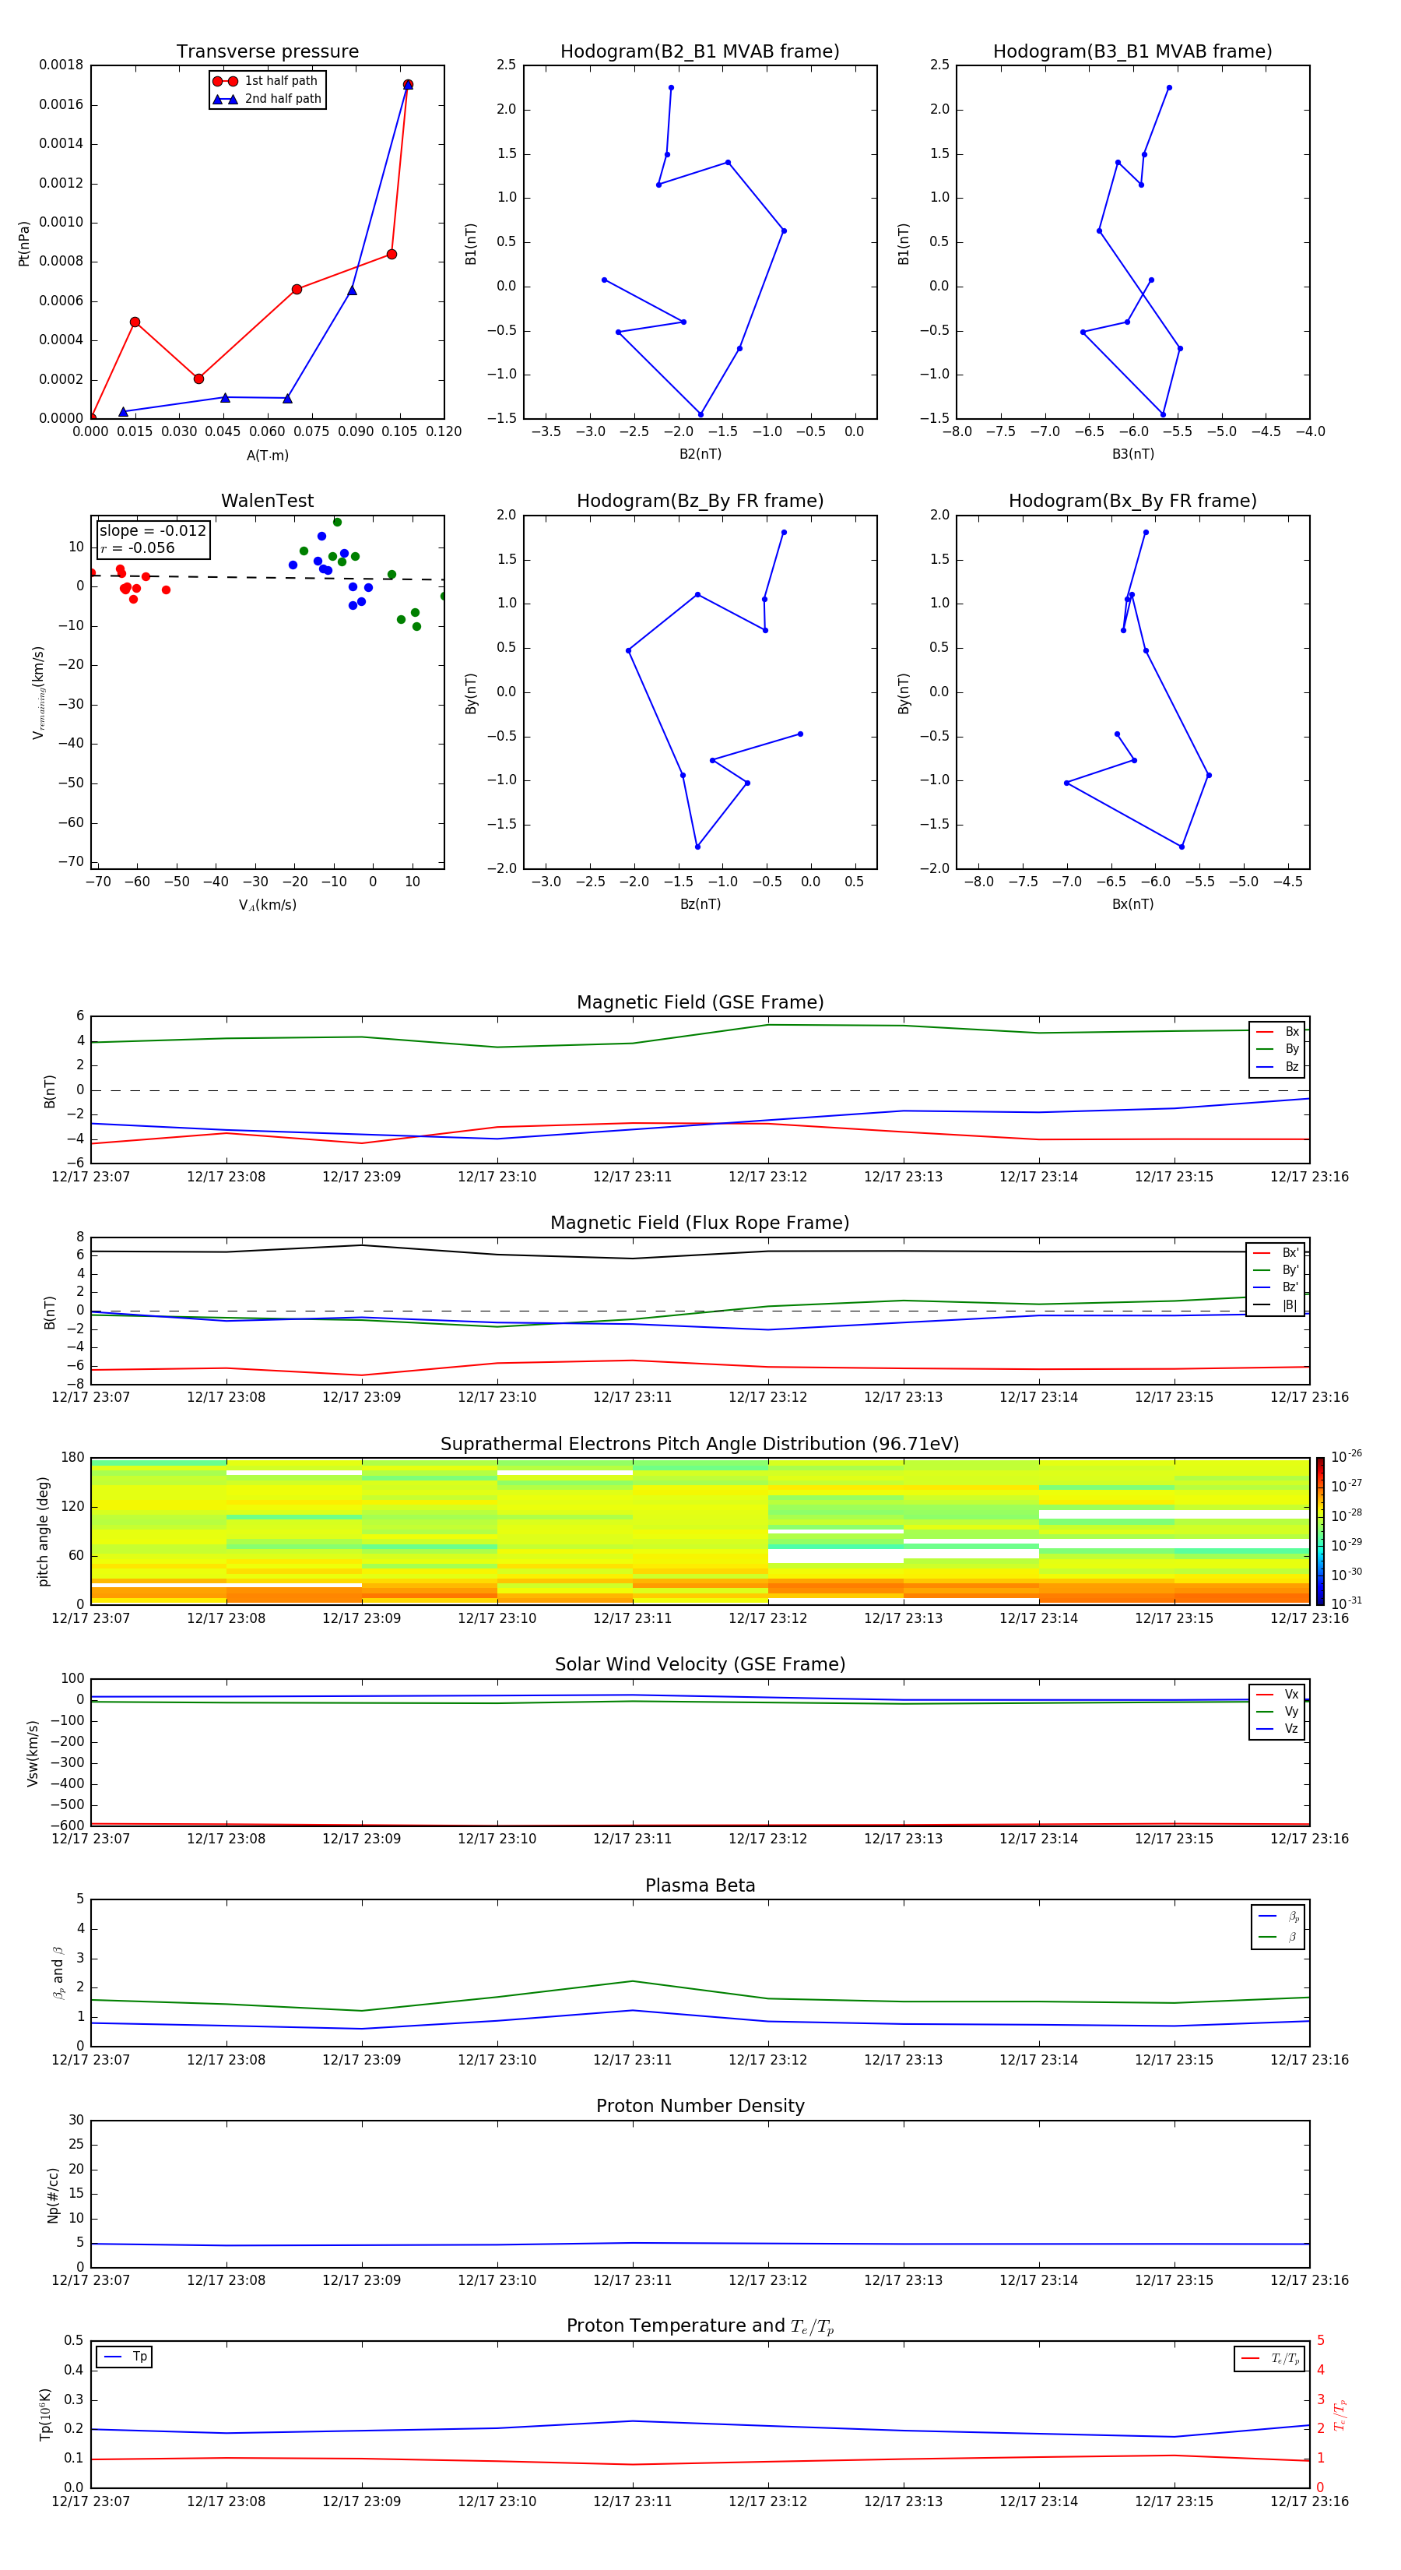
Task: Click 'Proton Temperature and Te/Tp' title
Action: [700, 2326]
